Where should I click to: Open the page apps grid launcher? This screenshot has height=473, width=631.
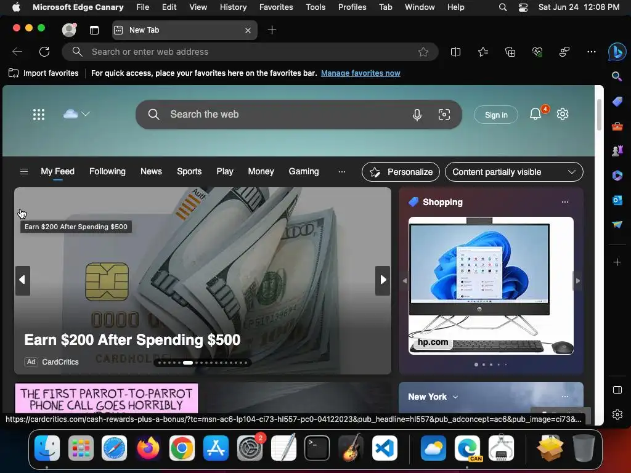(x=39, y=115)
